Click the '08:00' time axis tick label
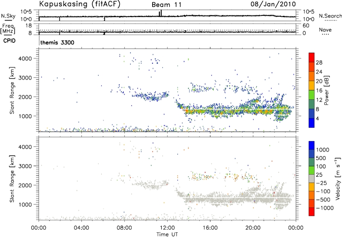The height and width of the screenshot is (237, 342). pos(124,228)
